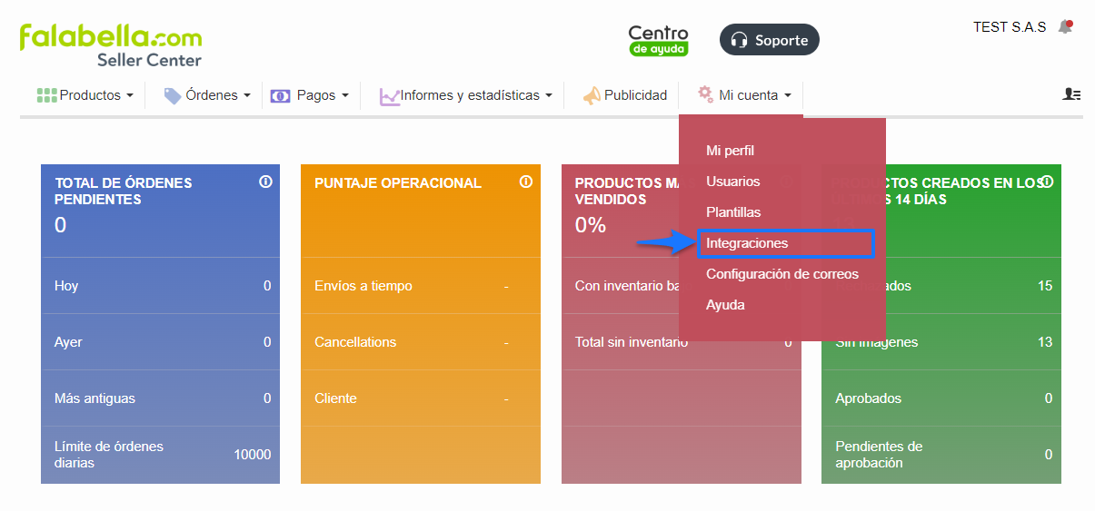Screen dimensions: 1095x511
Task: Click the Órdenes tag icon
Action: click(x=173, y=95)
